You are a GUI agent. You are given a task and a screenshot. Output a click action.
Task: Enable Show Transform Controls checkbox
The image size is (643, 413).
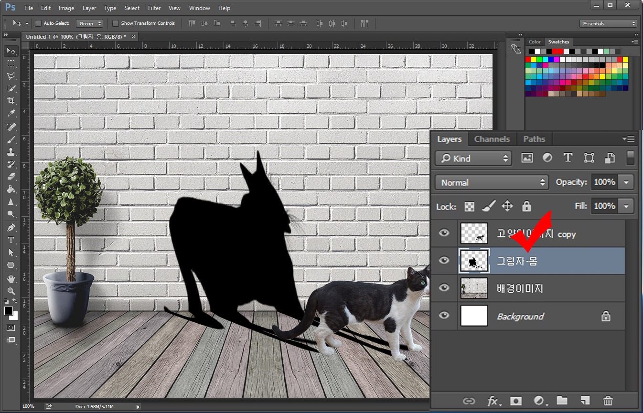(x=116, y=23)
